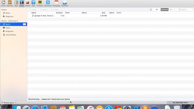The width and height of the screenshot is (194, 109).
Task: Open Google Chrome from the Dock
Action: click(118, 107)
